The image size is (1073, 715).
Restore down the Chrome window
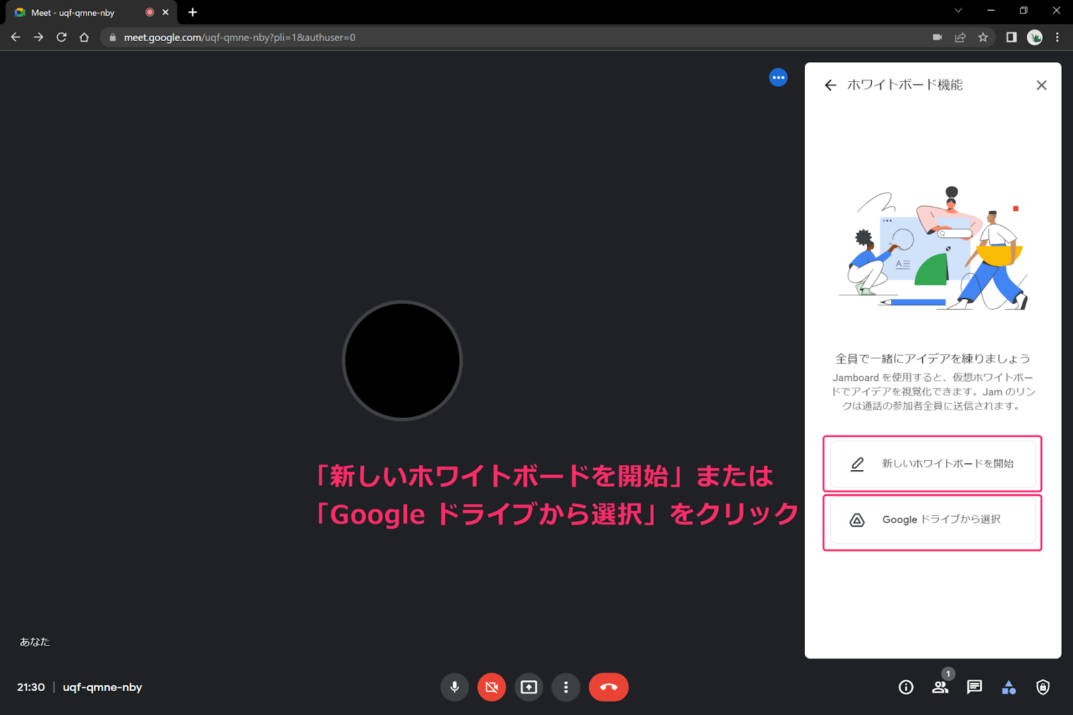(x=1023, y=11)
